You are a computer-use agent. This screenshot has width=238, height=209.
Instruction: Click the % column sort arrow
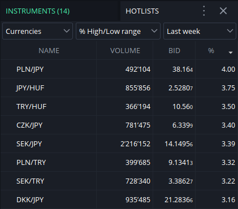tap(231, 53)
